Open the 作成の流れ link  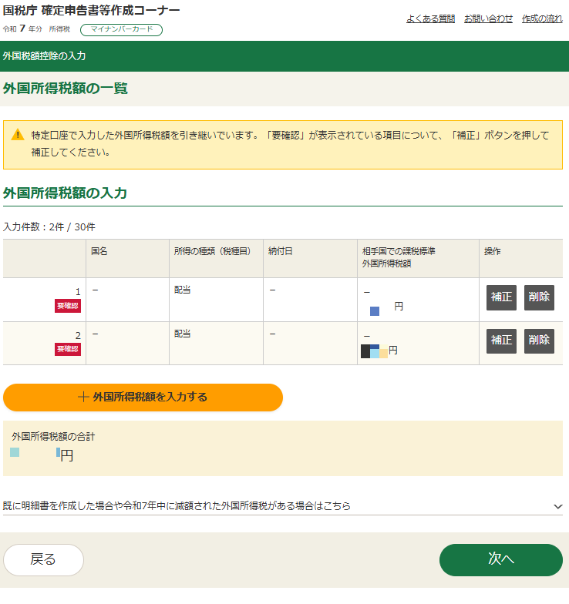point(542,18)
